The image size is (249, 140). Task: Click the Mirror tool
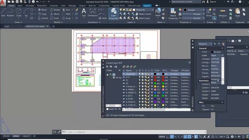coord(55,14)
